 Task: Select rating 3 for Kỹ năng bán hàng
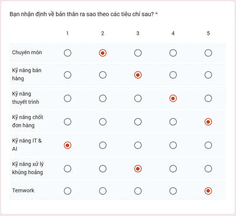[x=138, y=75]
